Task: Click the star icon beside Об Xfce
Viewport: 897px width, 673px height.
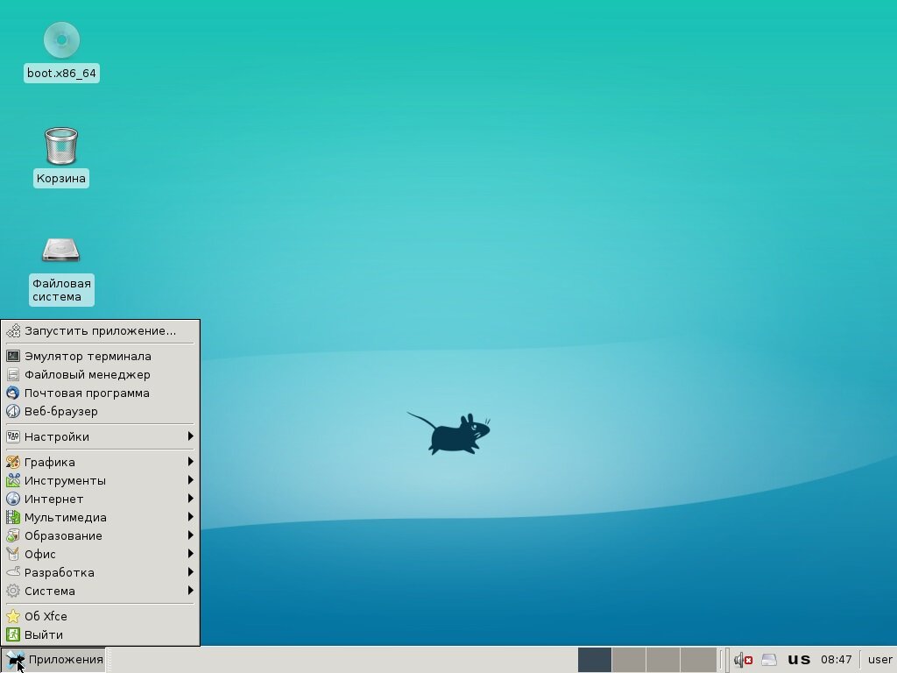Action: tap(12, 616)
